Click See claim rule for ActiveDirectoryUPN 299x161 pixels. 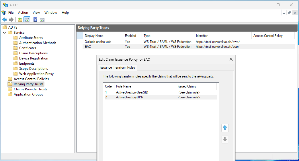pos(189,97)
